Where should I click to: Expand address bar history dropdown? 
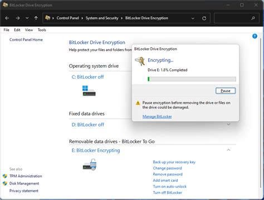click(193, 18)
